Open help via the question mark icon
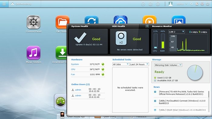This screenshot has height=119, width=212. (197, 4)
